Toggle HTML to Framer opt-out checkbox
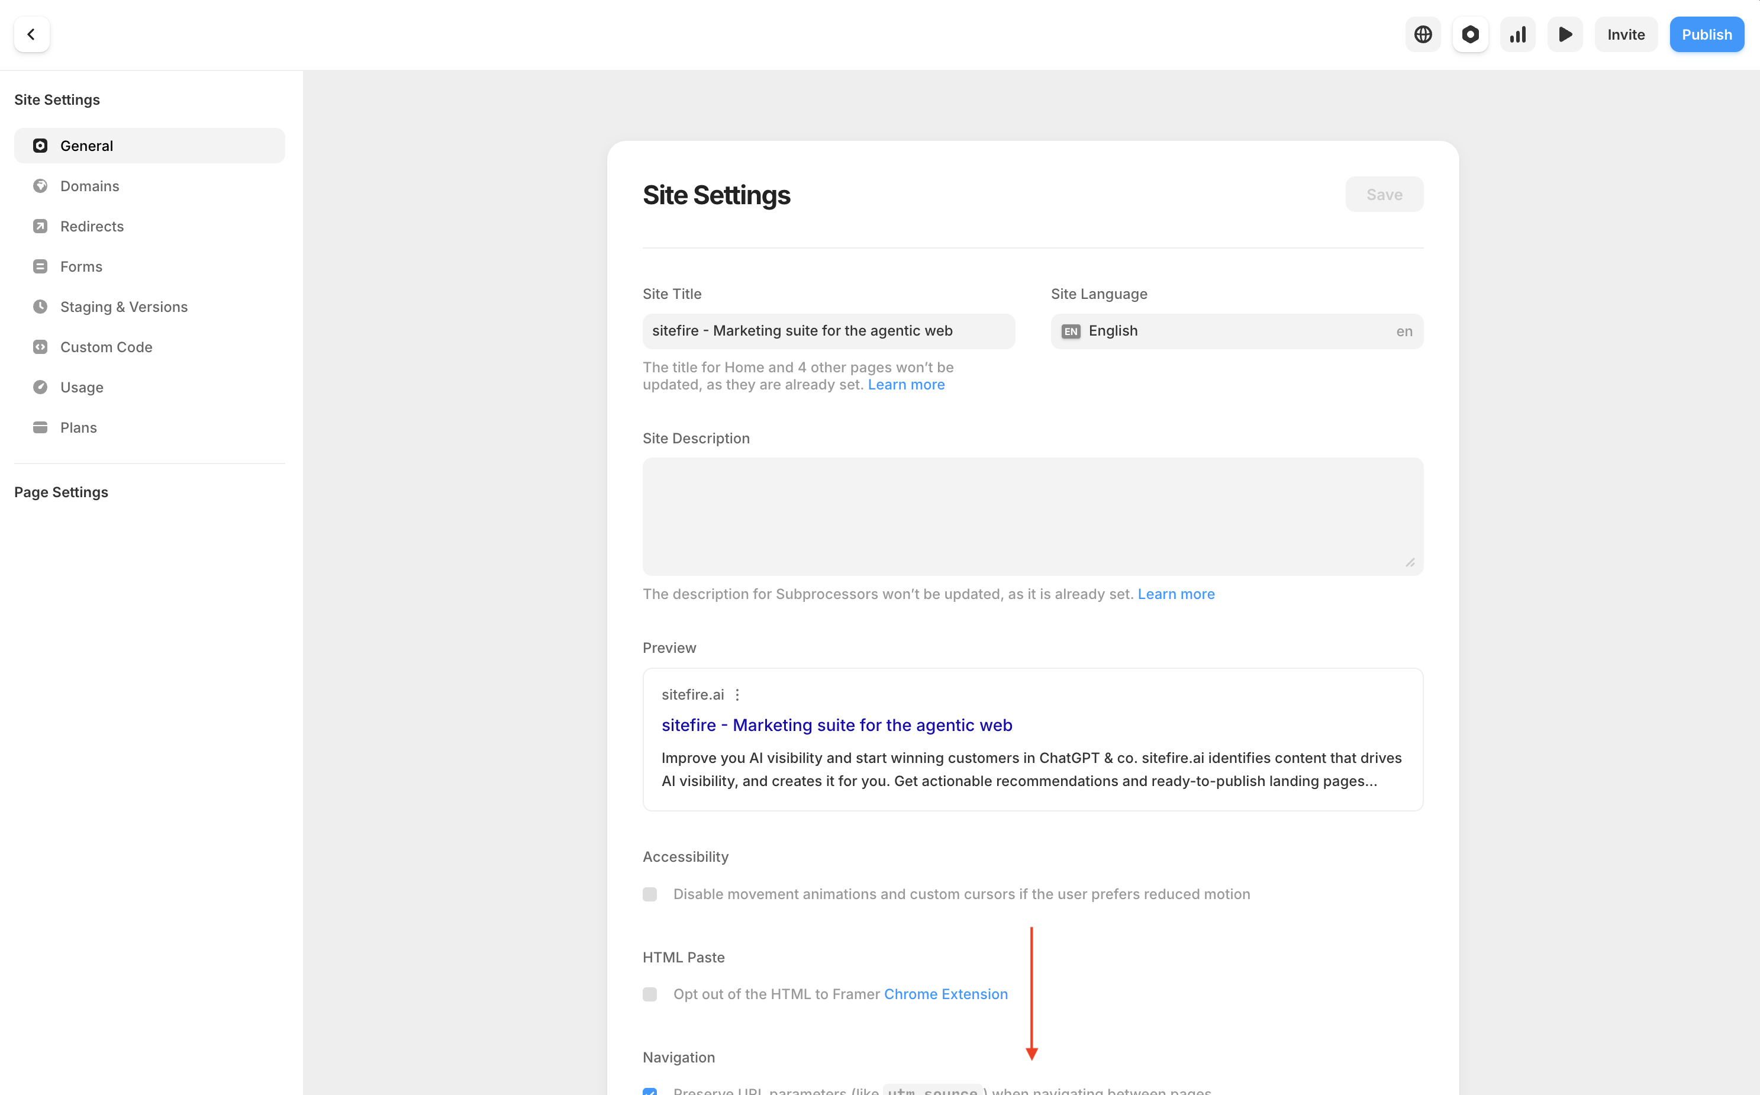 650,994
